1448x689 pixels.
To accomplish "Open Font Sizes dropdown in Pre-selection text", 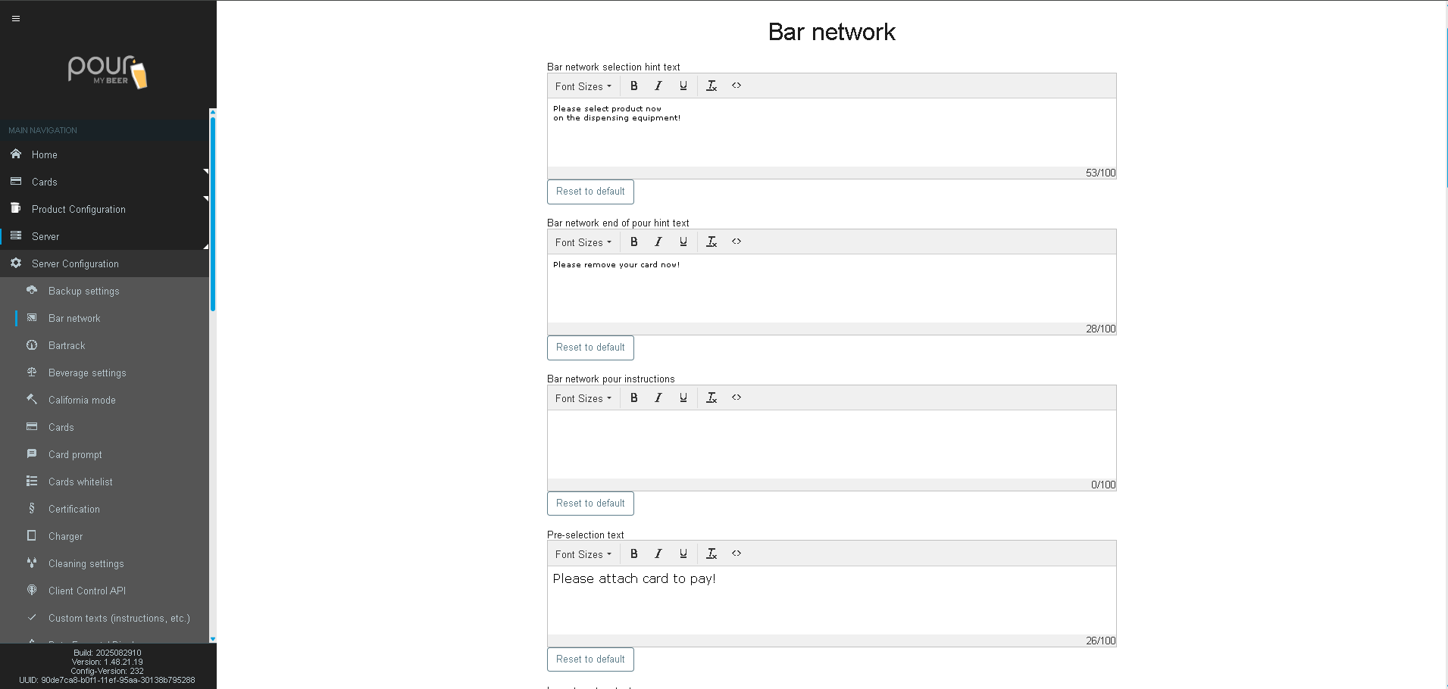I will (583, 554).
